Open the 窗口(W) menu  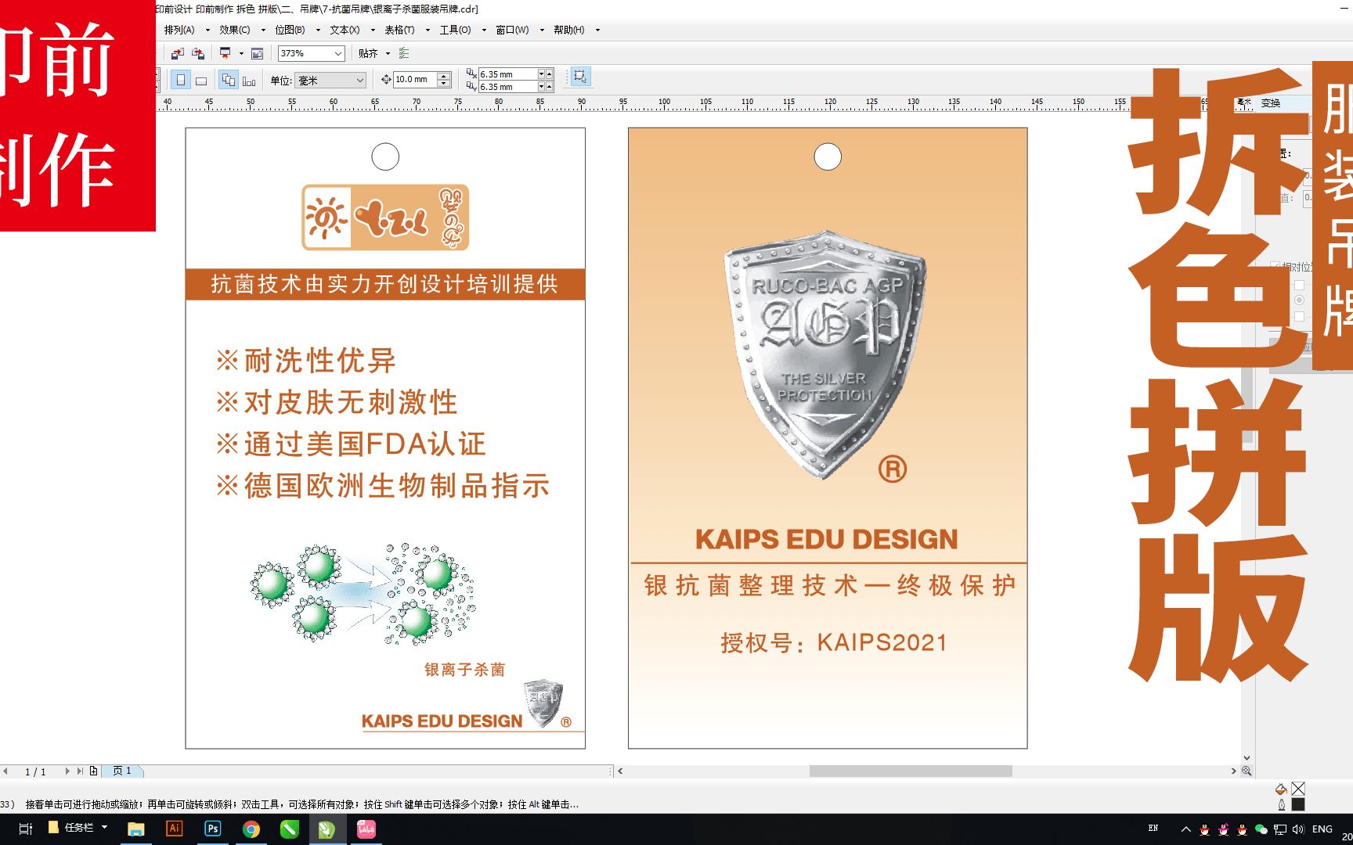[x=512, y=30]
